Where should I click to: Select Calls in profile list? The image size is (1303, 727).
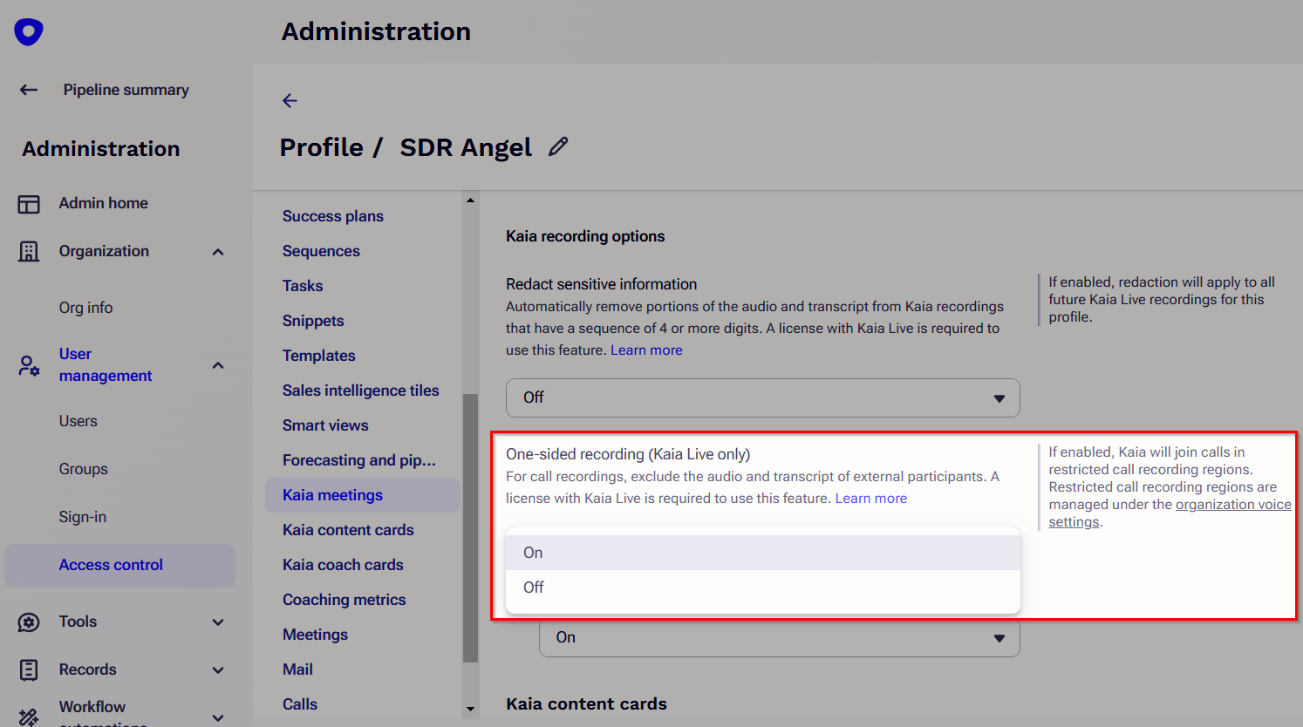tap(299, 704)
